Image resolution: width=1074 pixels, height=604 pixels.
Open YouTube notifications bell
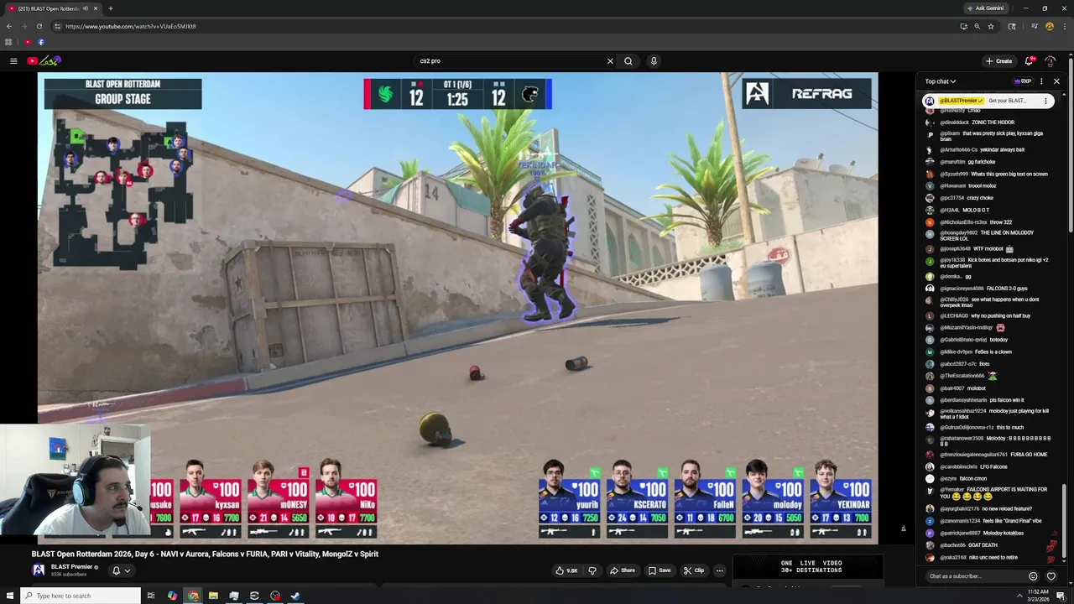click(x=1029, y=60)
